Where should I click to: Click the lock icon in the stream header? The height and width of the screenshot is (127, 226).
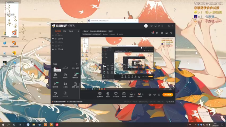(x=157, y=33)
